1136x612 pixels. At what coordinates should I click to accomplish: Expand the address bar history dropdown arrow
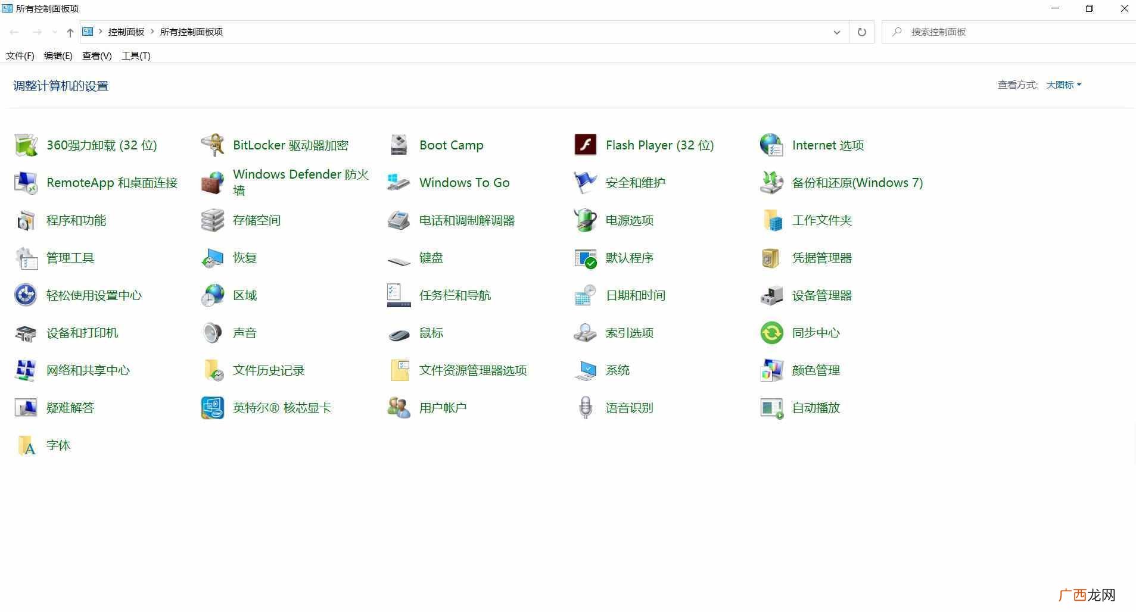click(x=836, y=32)
